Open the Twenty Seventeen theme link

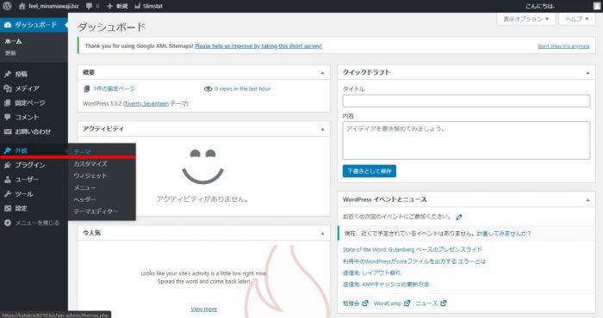pyautogui.click(x=146, y=104)
